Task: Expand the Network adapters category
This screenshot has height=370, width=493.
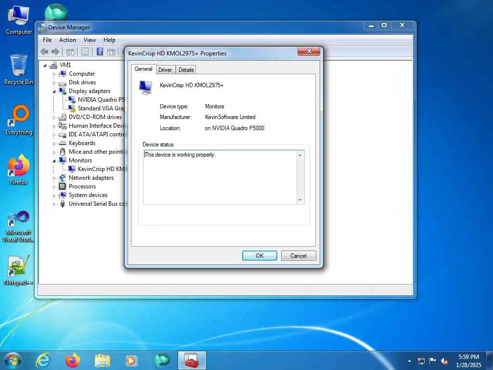Action: click(x=54, y=178)
